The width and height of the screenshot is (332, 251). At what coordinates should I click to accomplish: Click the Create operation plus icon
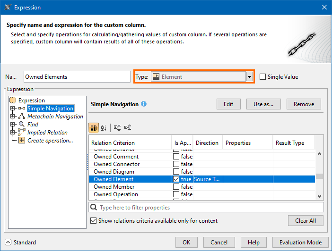22,141
